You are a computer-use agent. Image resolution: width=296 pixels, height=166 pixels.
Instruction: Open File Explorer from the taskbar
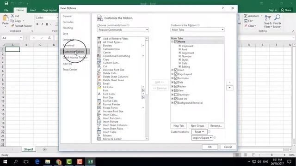[48, 162]
